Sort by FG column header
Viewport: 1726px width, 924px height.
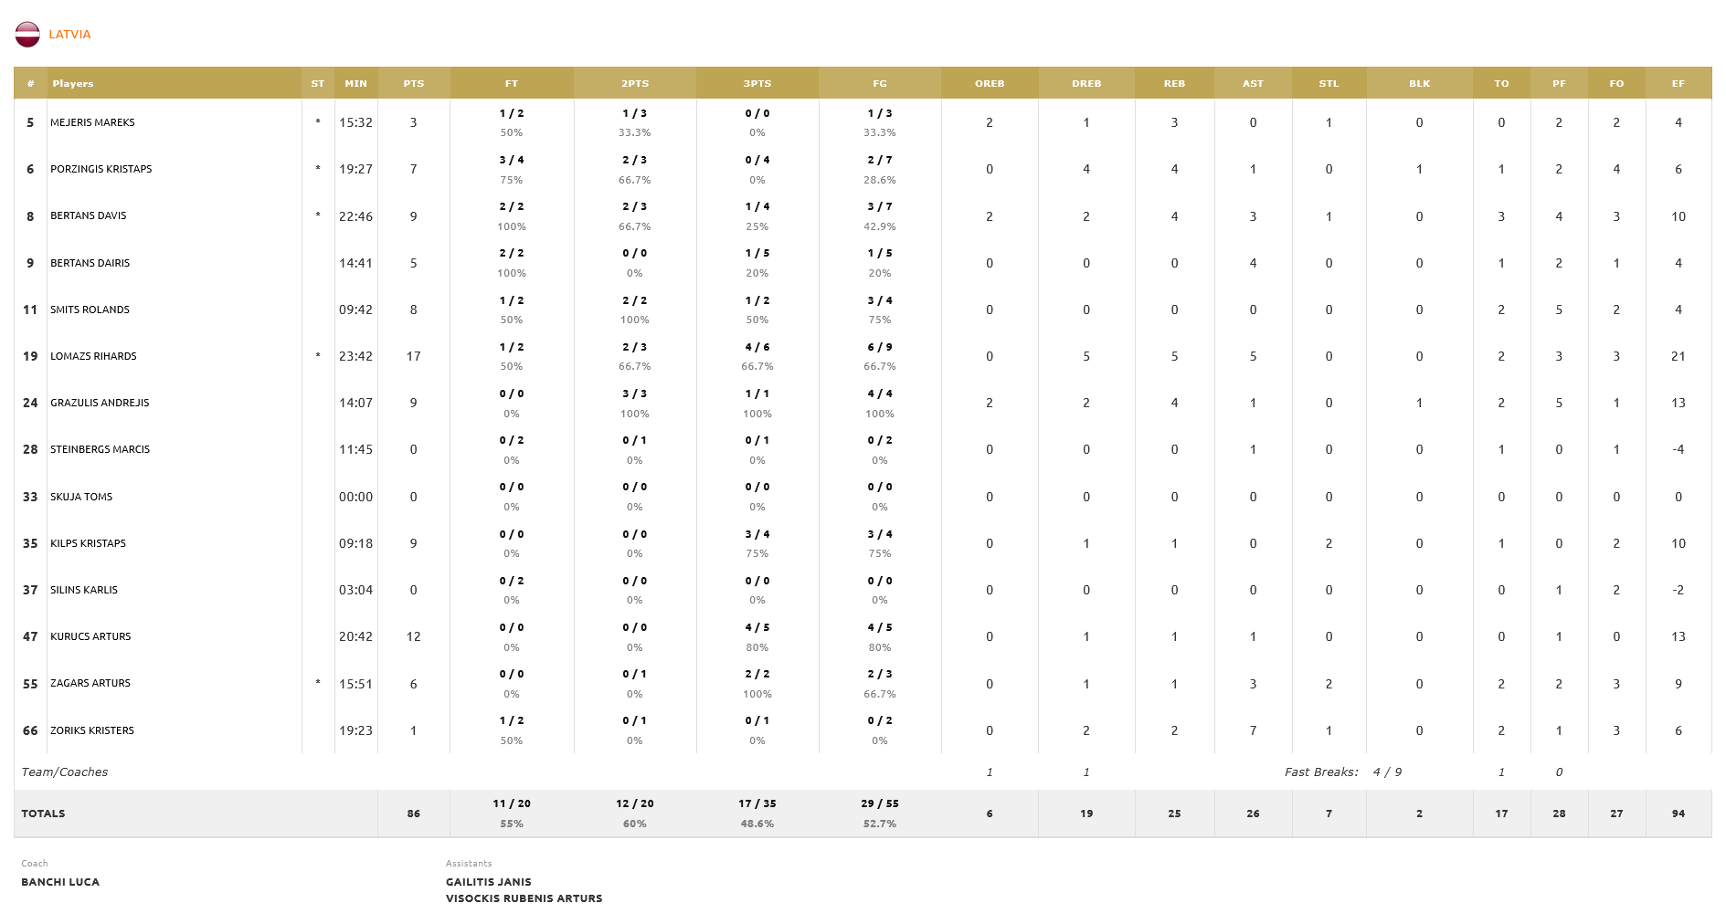coord(879,83)
